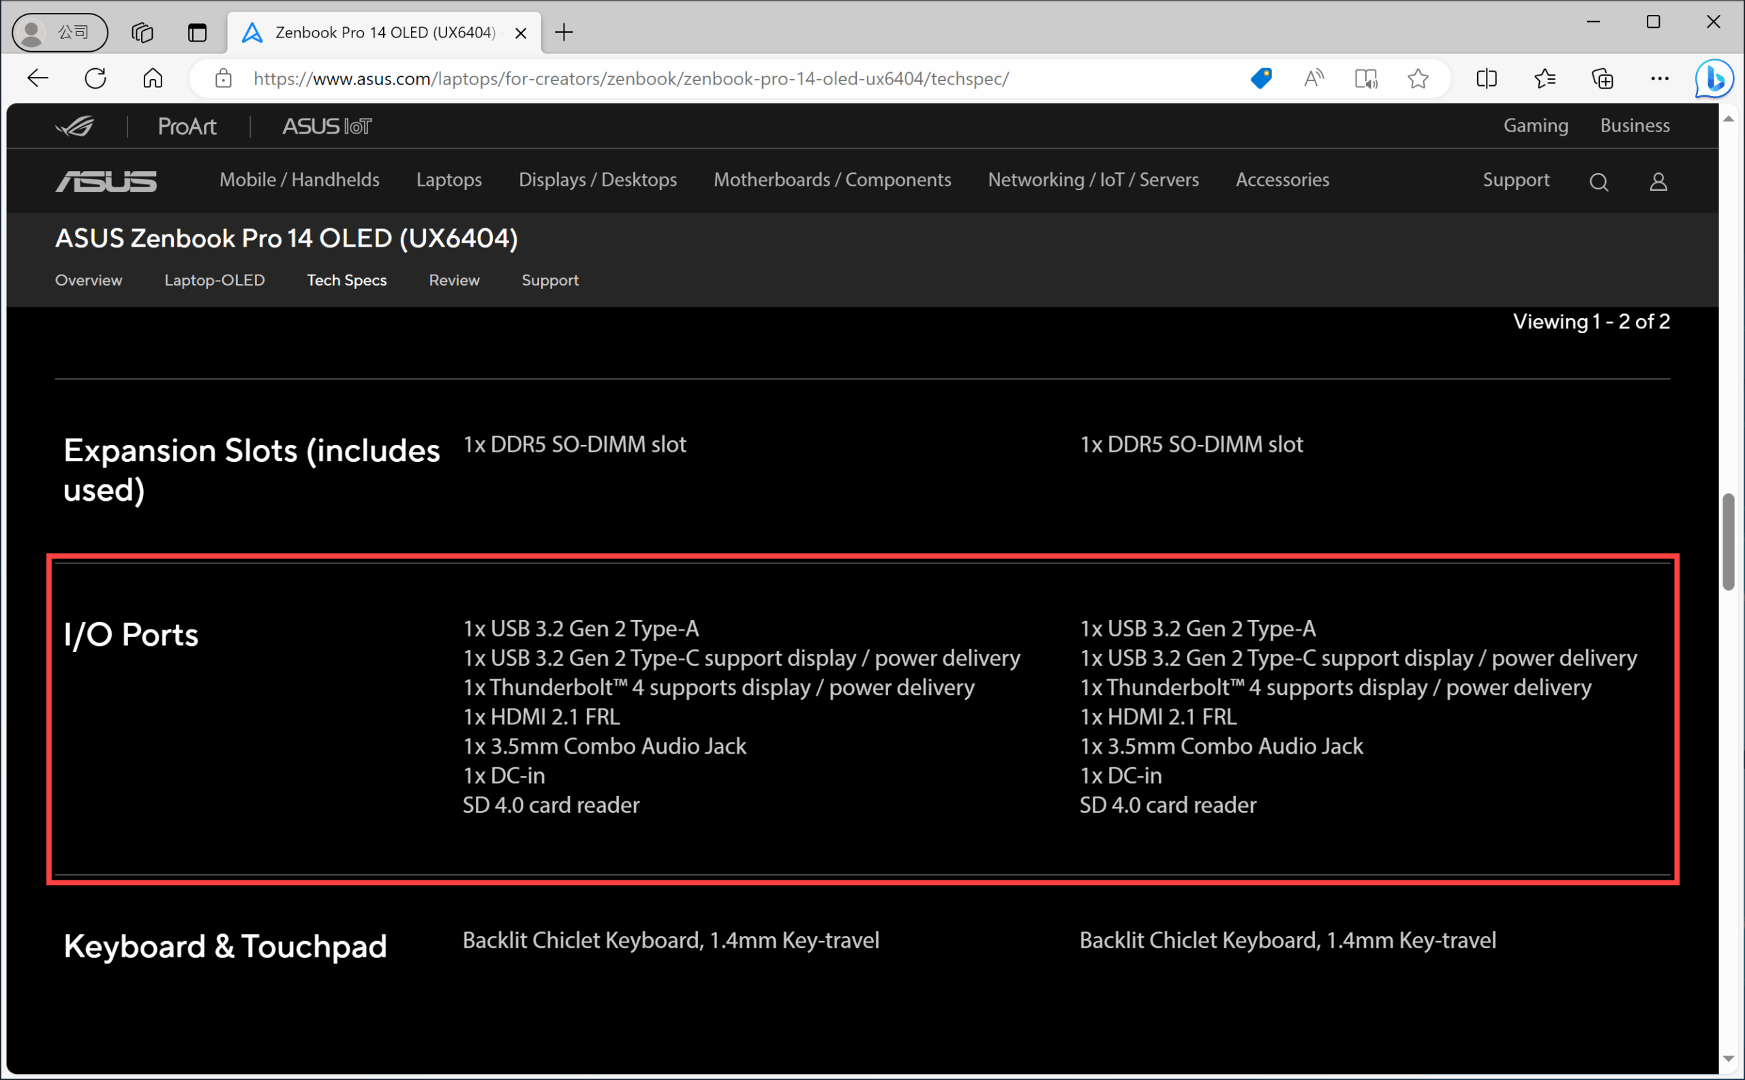Click the ROG logo in top bar
Viewport: 1745px width, 1080px height.
coord(75,127)
